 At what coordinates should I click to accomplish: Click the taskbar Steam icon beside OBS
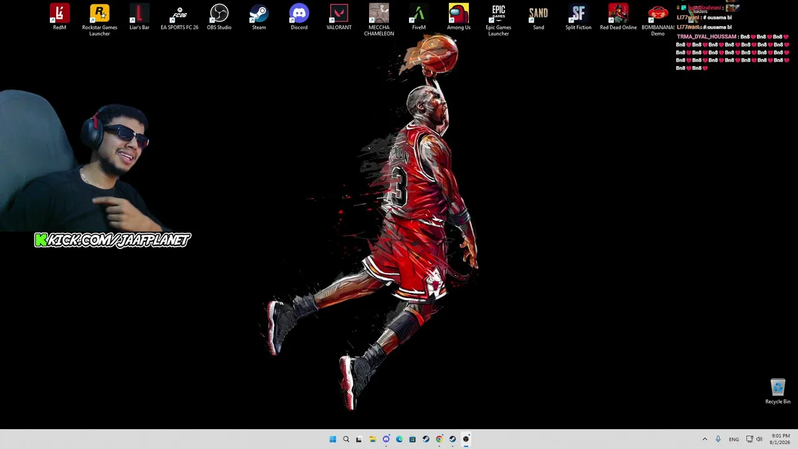(x=453, y=439)
